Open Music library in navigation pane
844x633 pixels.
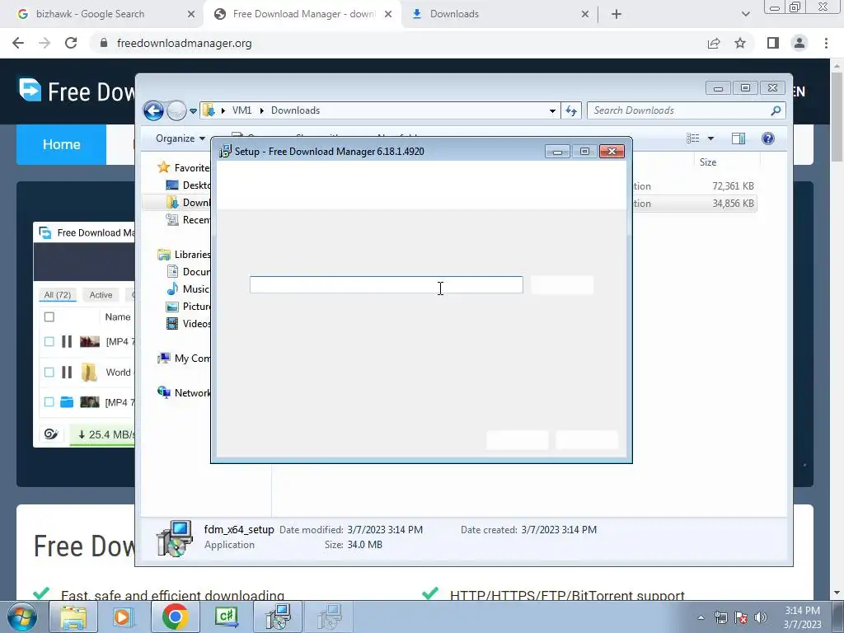[x=189, y=289]
